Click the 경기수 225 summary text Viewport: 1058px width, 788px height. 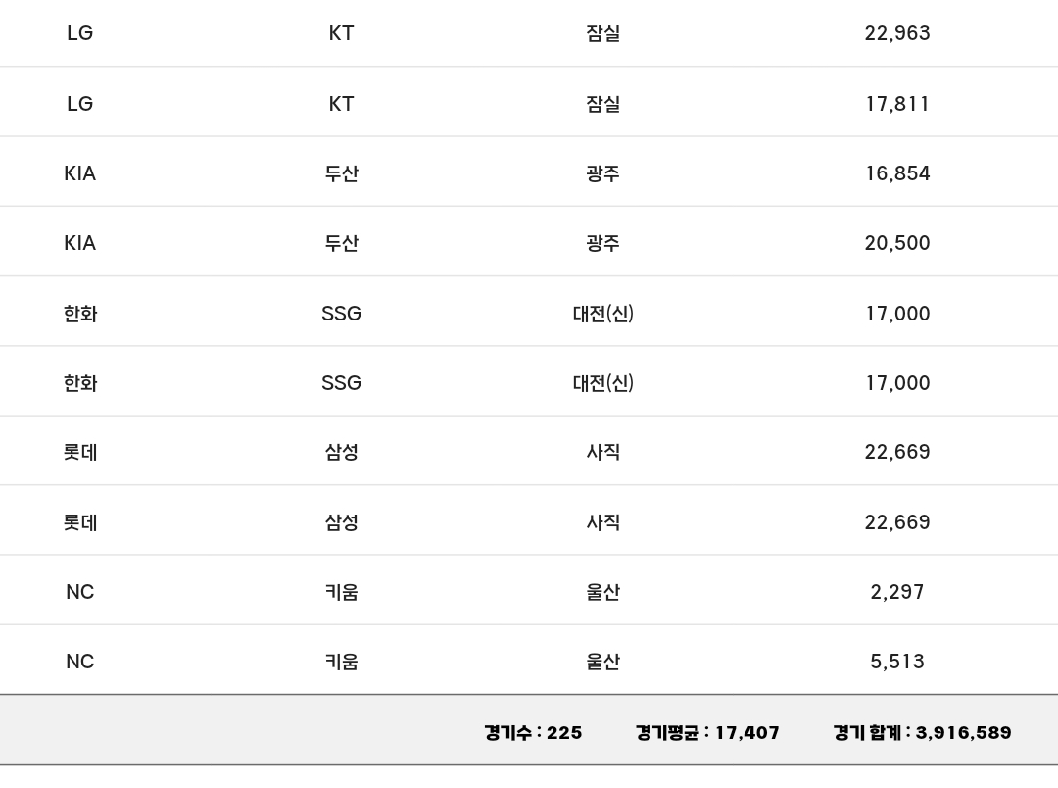coord(533,733)
